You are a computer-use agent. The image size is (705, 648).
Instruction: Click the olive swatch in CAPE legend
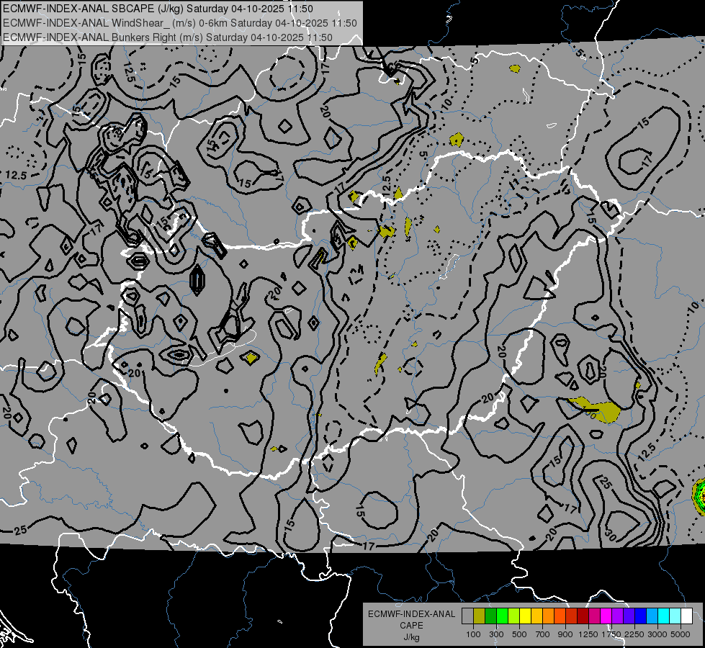click(480, 616)
